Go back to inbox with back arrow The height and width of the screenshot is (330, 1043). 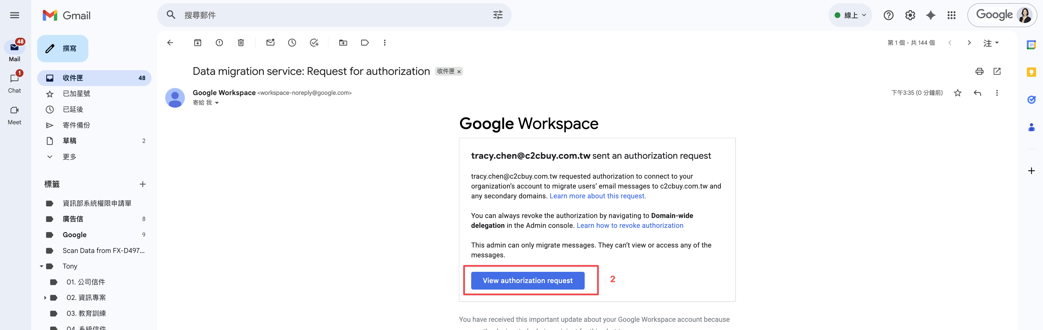[x=170, y=43]
